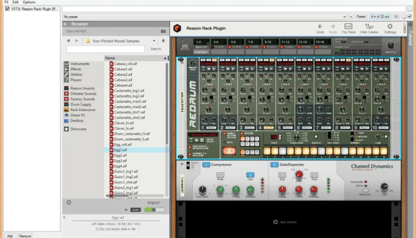This screenshot has height=238, width=416.
Task: Click the ADD DEVICE plus icon
Action: [275, 222]
